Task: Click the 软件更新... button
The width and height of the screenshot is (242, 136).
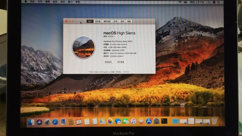Action: point(121,62)
